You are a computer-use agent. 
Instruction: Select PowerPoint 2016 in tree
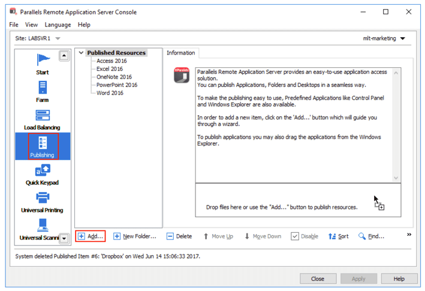pos(117,85)
